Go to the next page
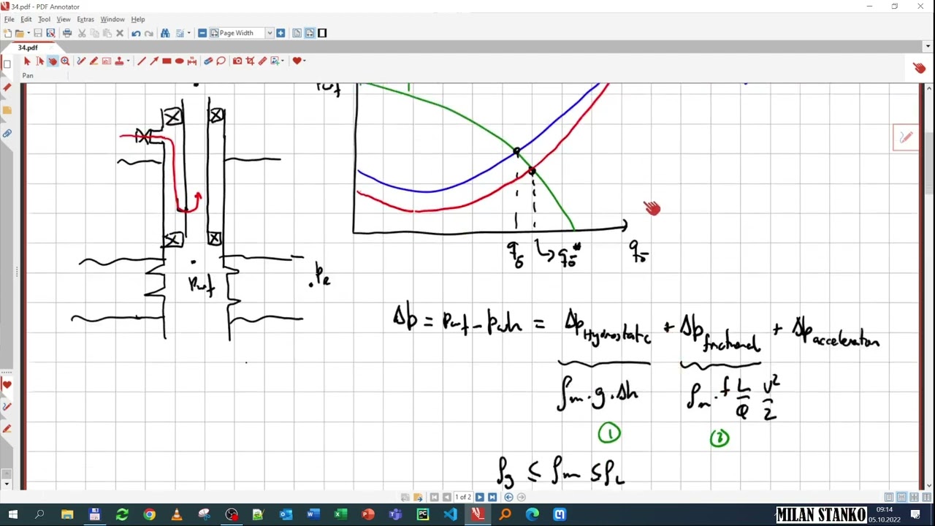This screenshot has height=526, width=935. click(479, 497)
